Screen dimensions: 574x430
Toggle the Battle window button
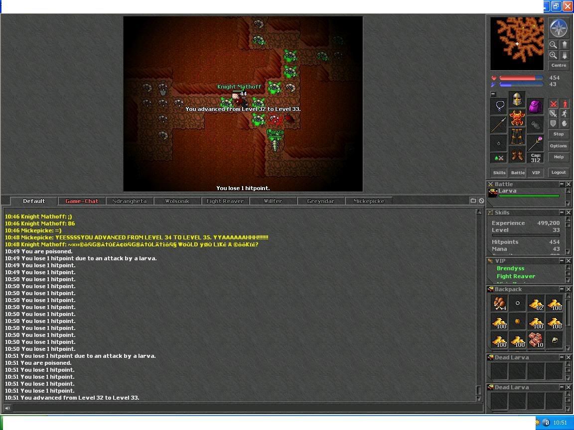point(518,173)
